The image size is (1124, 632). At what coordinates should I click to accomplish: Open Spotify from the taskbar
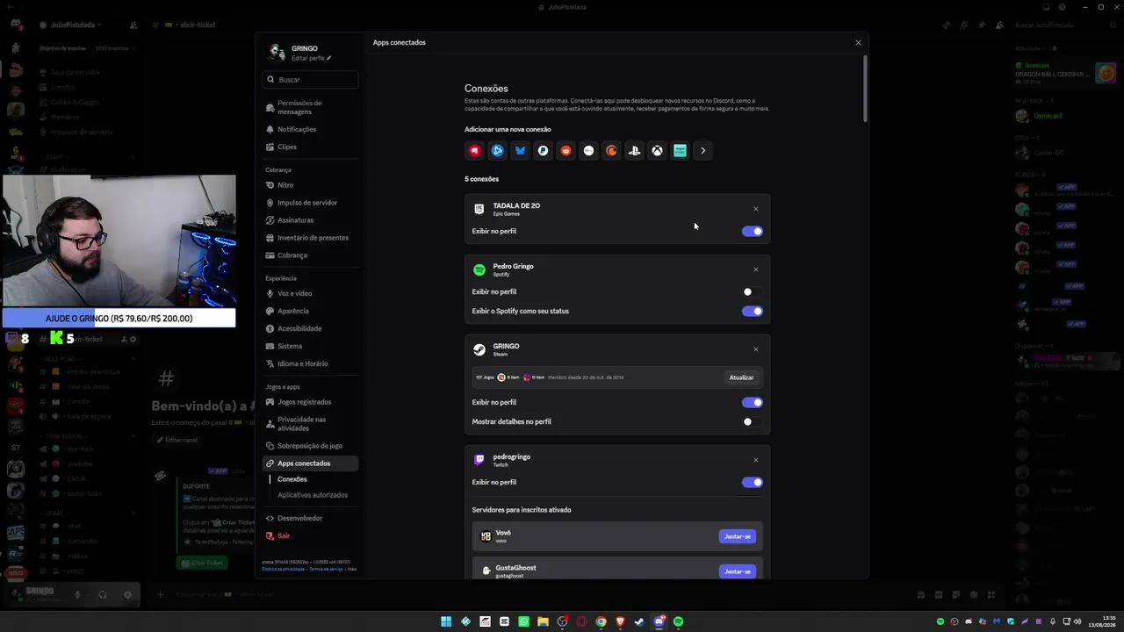(678, 622)
